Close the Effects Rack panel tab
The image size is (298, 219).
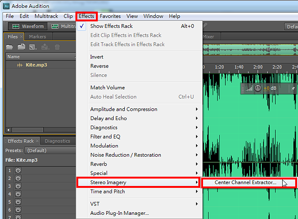pos(37,140)
